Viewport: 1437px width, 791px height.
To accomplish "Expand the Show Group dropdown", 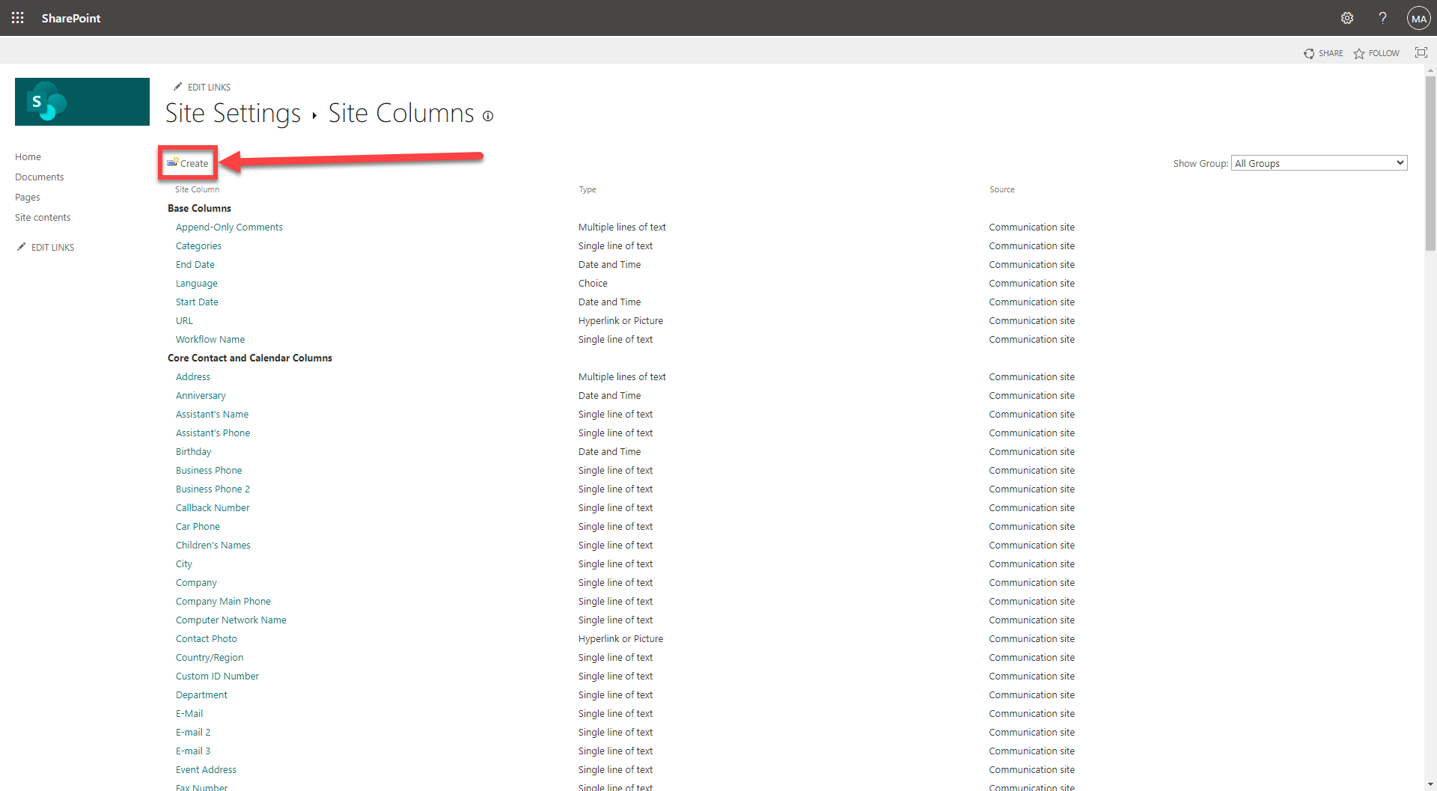I will [x=1319, y=163].
